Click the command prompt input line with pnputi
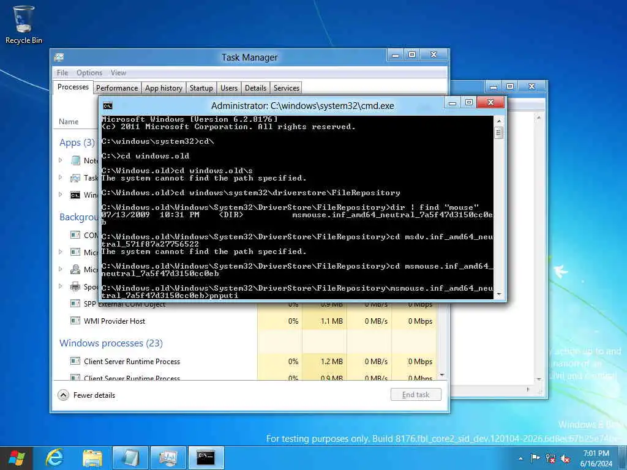 [x=297, y=296]
